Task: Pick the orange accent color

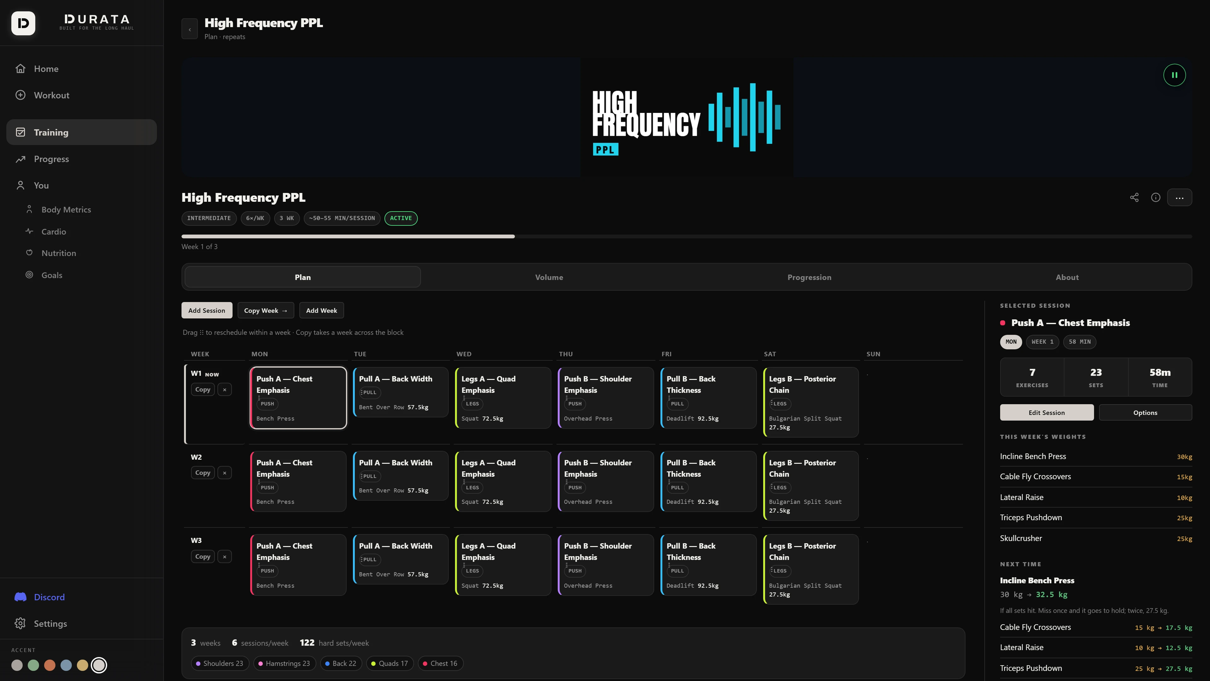Action: [50, 665]
